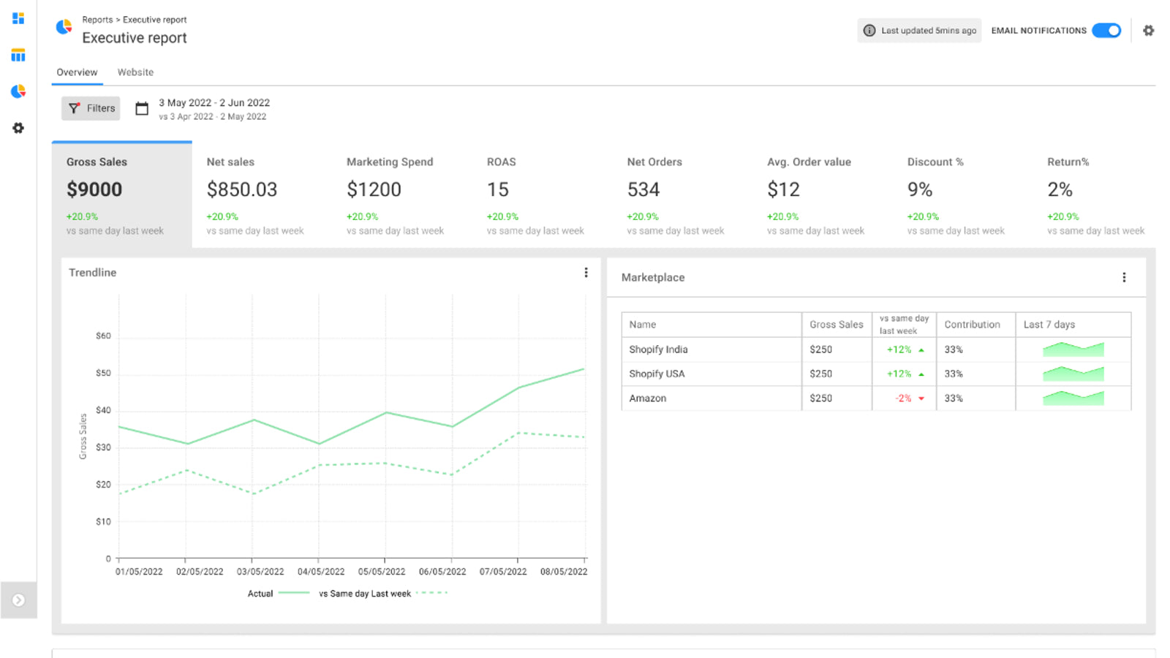Open the 3 May 2022 - 2 Jun 2022 date range
1170x658 pixels.
coord(214,103)
